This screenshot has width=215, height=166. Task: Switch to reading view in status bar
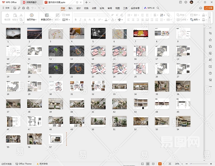pos(154,164)
